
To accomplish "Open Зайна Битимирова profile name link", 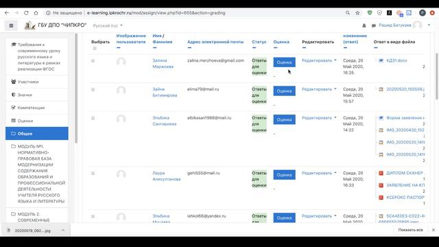I will pos(165,92).
